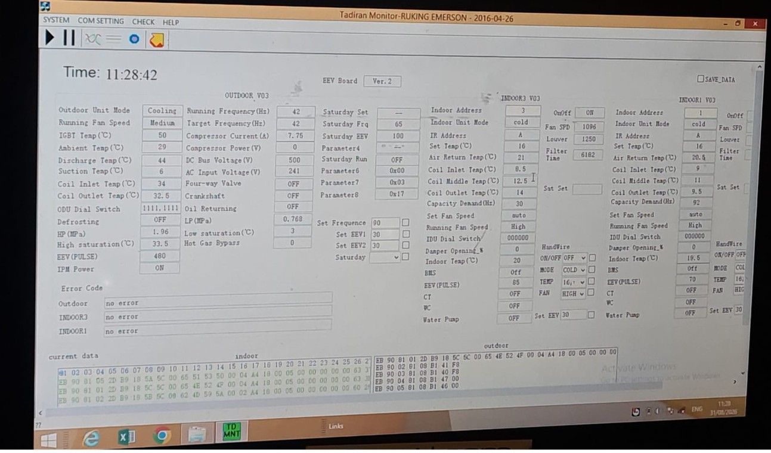Open the COM SETTING menu
Image resolution: width=771 pixels, height=453 pixels.
tap(101, 21)
